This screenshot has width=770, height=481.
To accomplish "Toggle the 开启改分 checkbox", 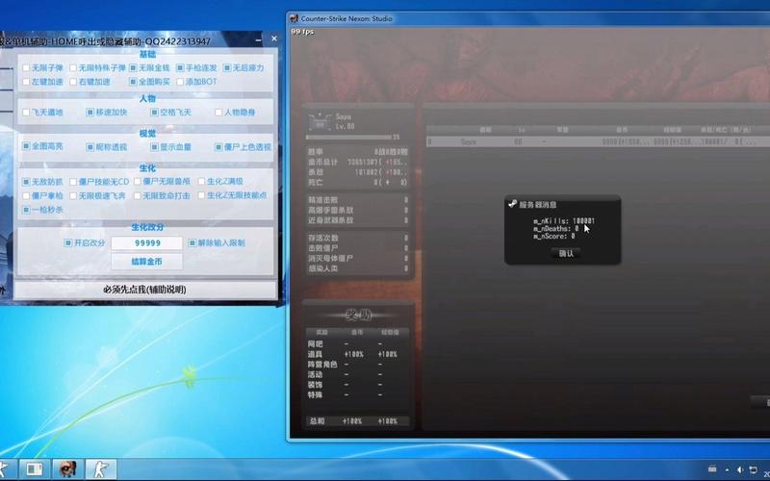I will click(67, 242).
